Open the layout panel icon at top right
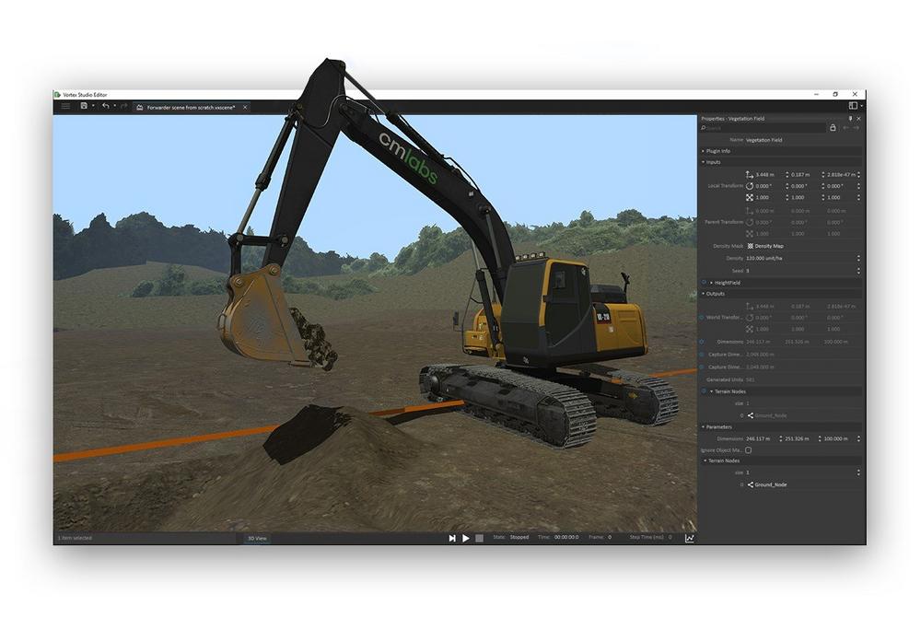The image size is (921, 641). click(x=853, y=106)
